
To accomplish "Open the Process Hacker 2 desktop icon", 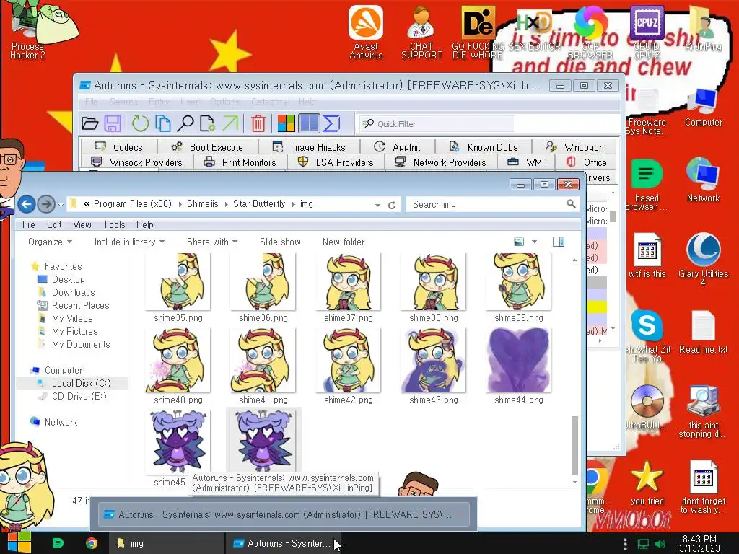I will pos(28,32).
